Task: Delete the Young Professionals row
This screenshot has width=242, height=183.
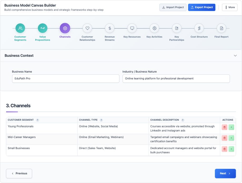Action: (x=224, y=127)
